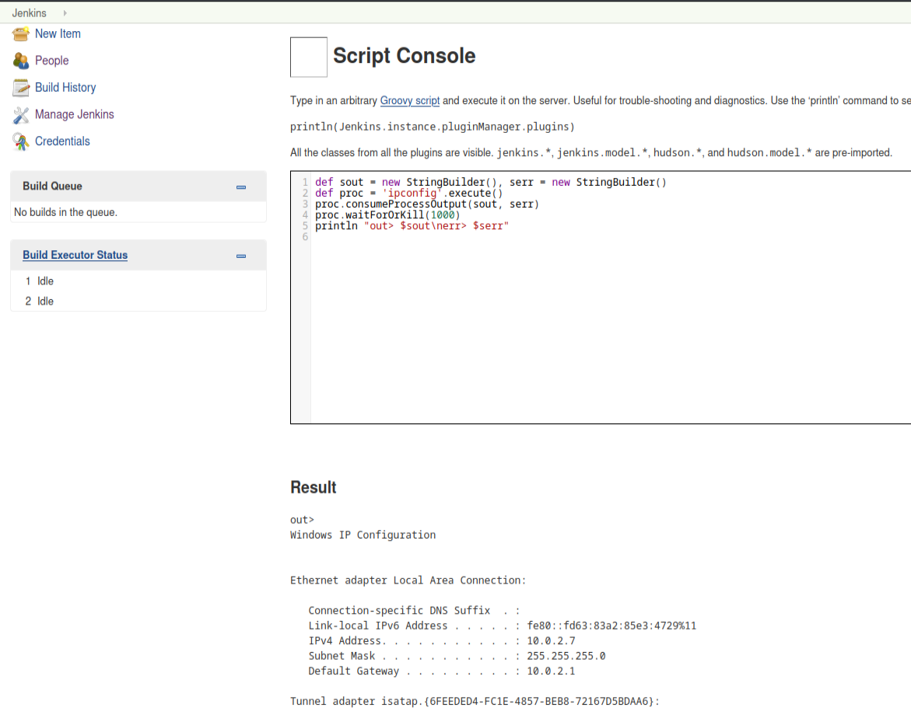Click the Script Console title
This screenshot has width=911, height=725.
pyautogui.click(x=404, y=56)
